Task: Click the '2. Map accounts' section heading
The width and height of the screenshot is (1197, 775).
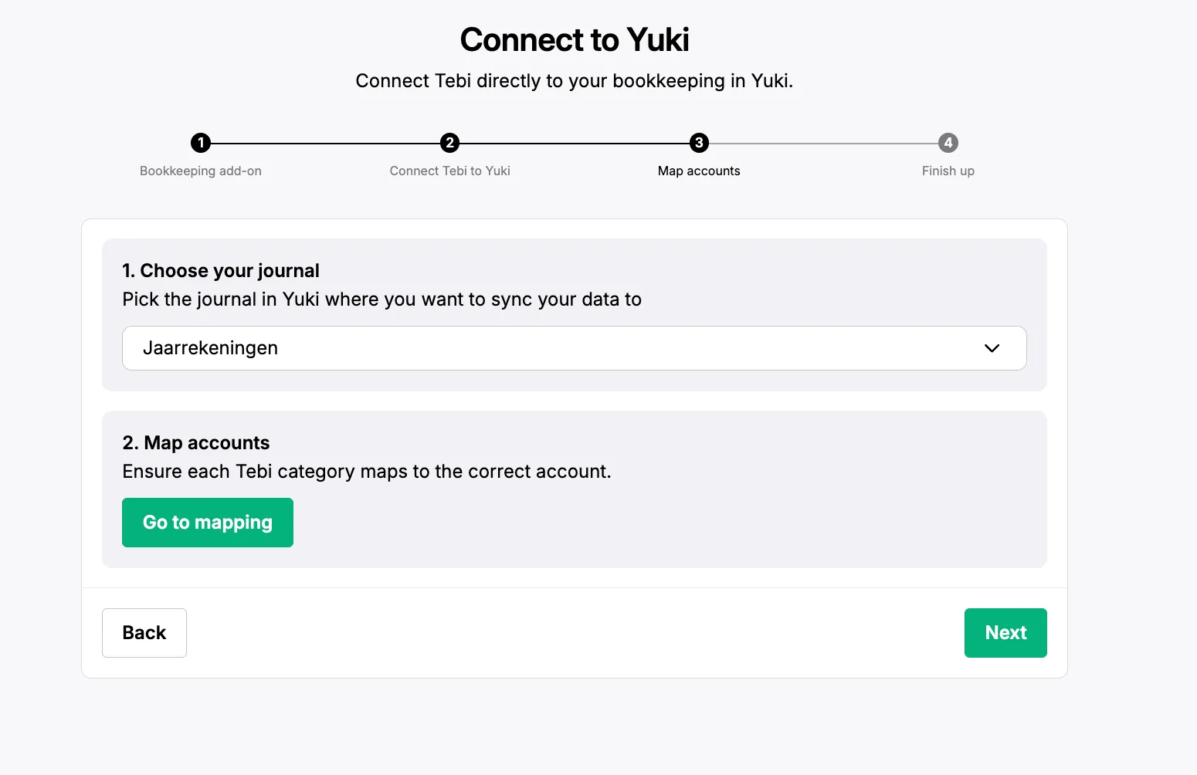Action: [196, 443]
